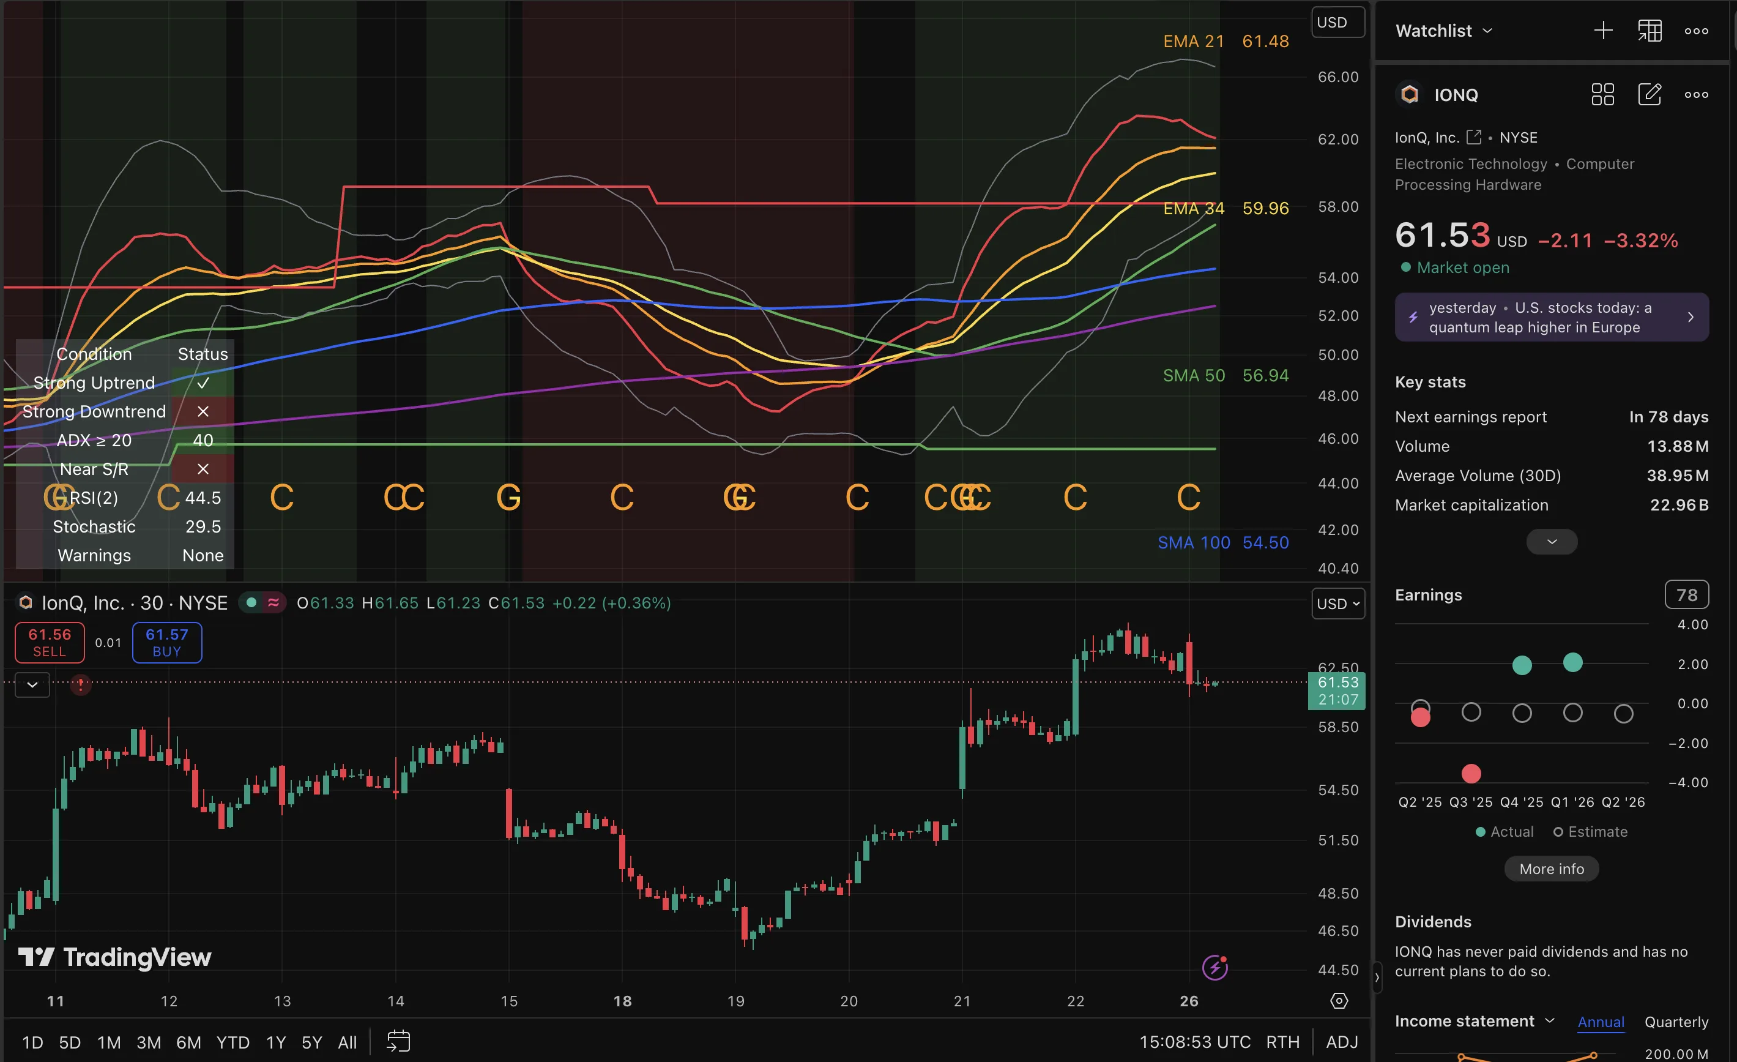This screenshot has height=1062, width=1737.
Task: Select 1D time range
Action: coord(32,1042)
